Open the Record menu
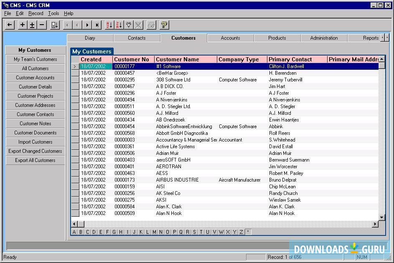This screenshot has width=394, height=263. (x=36, y=13)
